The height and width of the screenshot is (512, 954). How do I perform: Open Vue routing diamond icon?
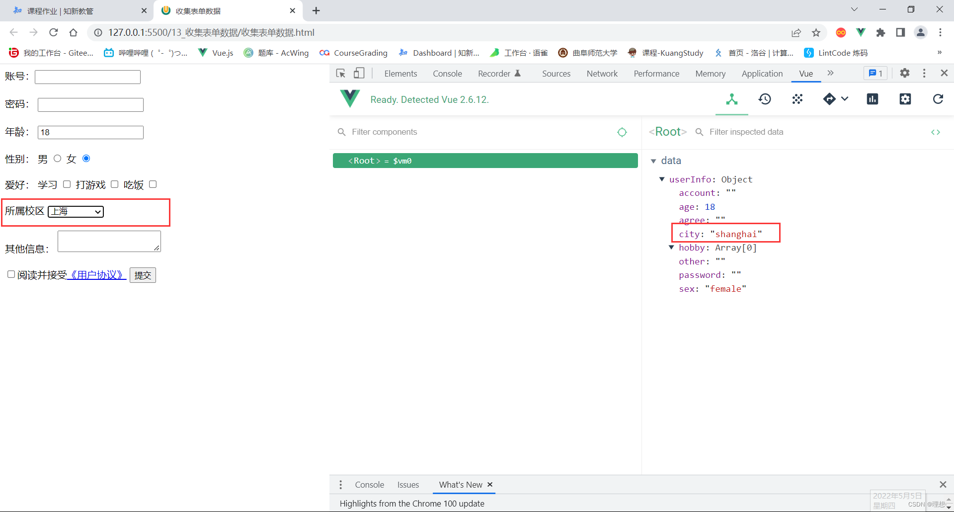point(829,99)
